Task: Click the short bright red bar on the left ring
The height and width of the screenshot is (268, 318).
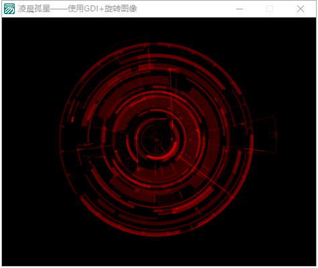Action: point(72,119)
